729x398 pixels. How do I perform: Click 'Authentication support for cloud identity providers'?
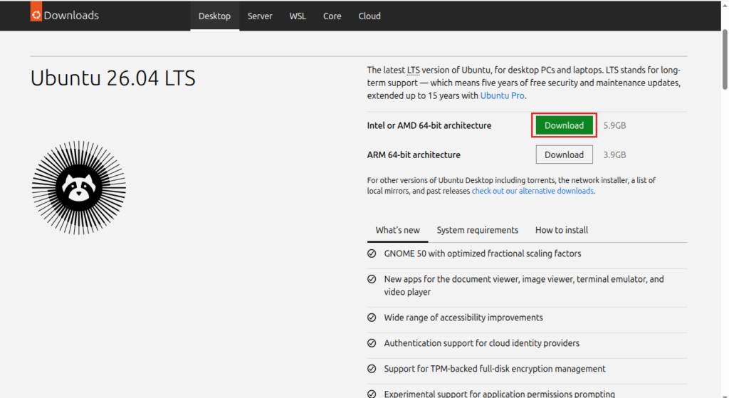(x=481, y=343)
